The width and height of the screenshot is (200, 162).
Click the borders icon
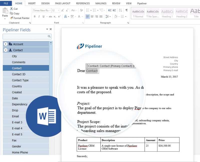tap(122, 16)
